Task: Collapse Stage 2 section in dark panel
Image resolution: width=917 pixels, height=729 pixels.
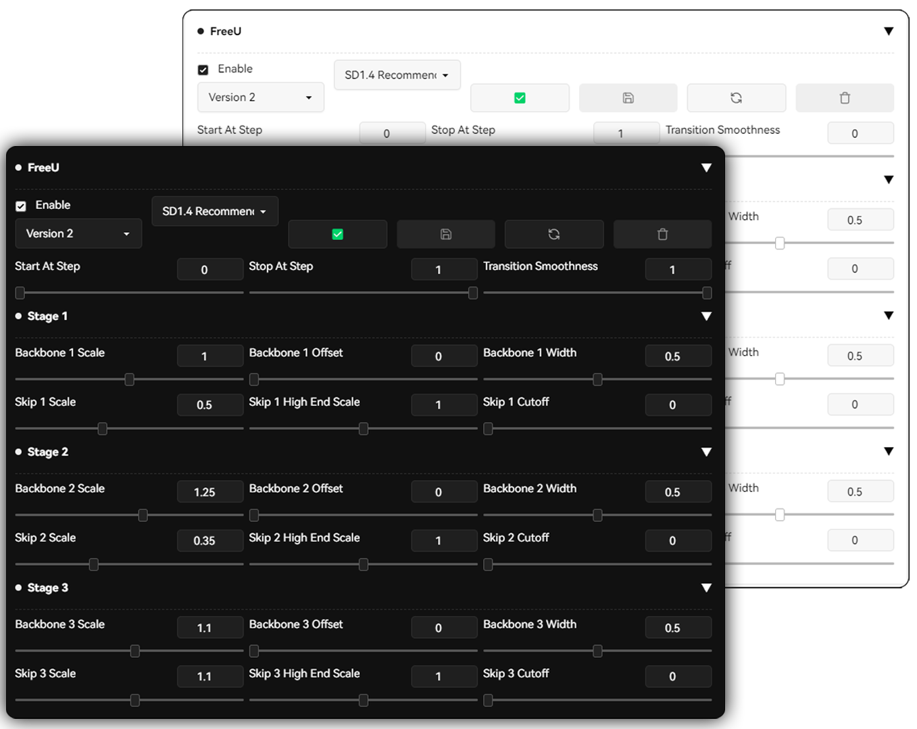Action: point(706,452)
